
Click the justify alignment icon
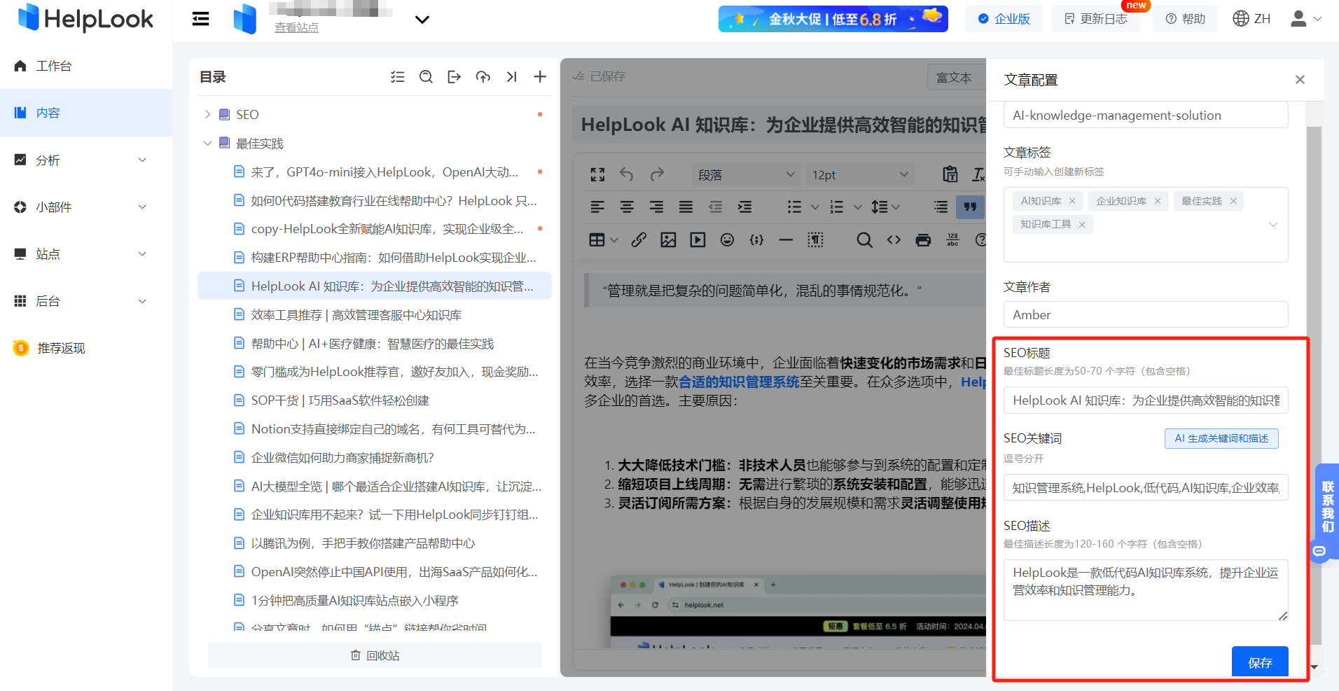click(x=686, y=207)
